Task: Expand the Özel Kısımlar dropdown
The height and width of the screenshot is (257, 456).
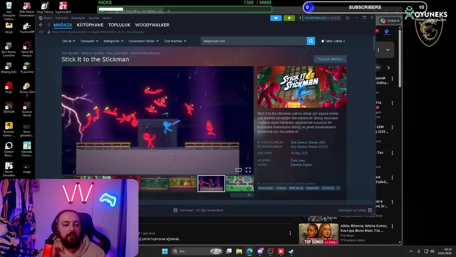Action: tap(175, 41)
